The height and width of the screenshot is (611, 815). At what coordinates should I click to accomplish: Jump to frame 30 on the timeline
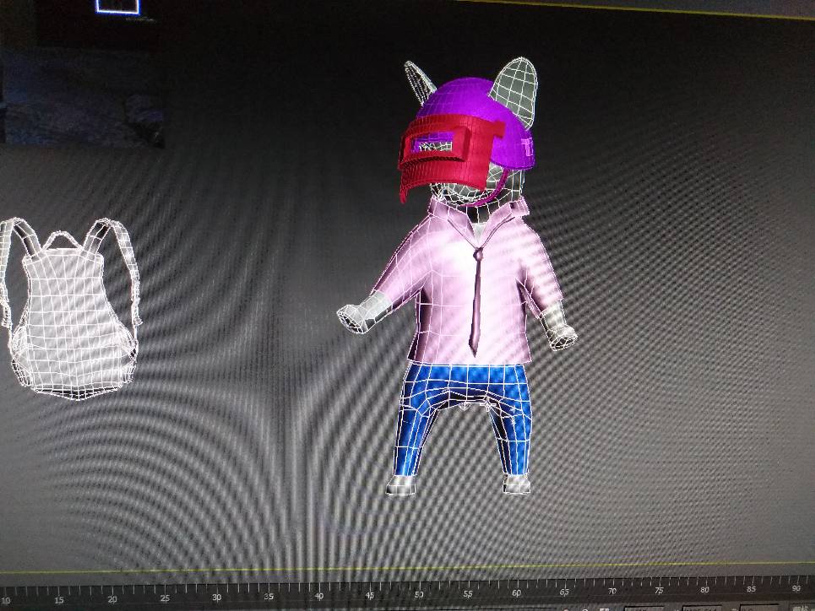216,597
